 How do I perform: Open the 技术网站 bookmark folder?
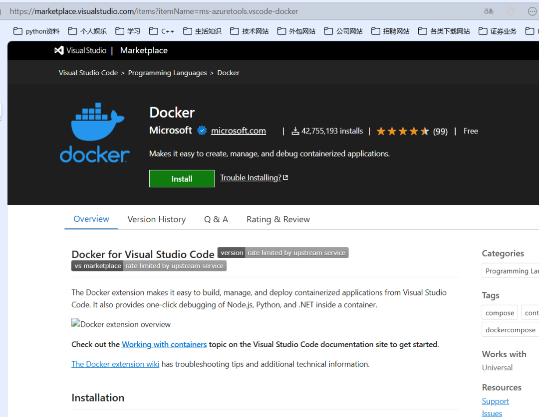[249, 31]
